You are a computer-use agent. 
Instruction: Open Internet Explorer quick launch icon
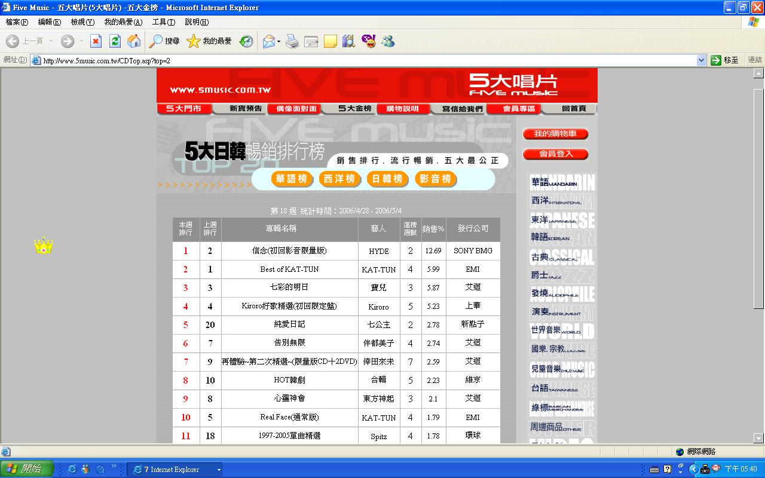click(x=72, y=469)
